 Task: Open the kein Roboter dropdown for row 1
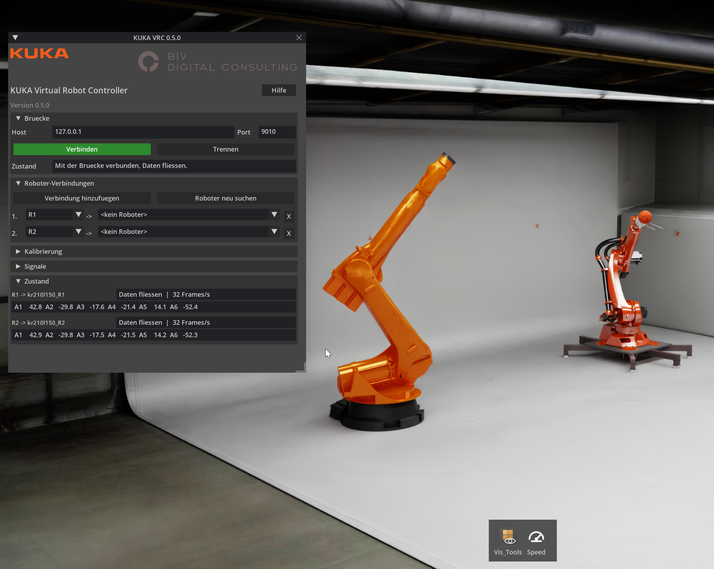coord(189,215)
